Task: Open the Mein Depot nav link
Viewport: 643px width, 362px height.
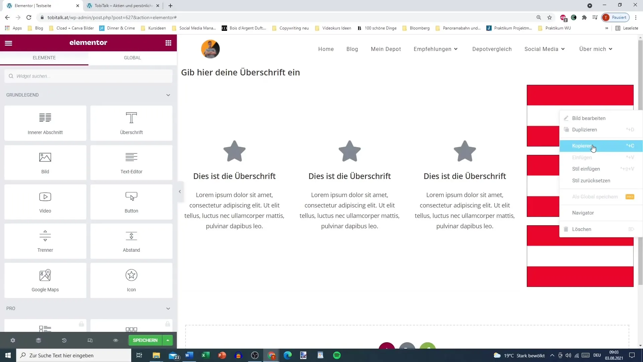Action: [386, 49]
